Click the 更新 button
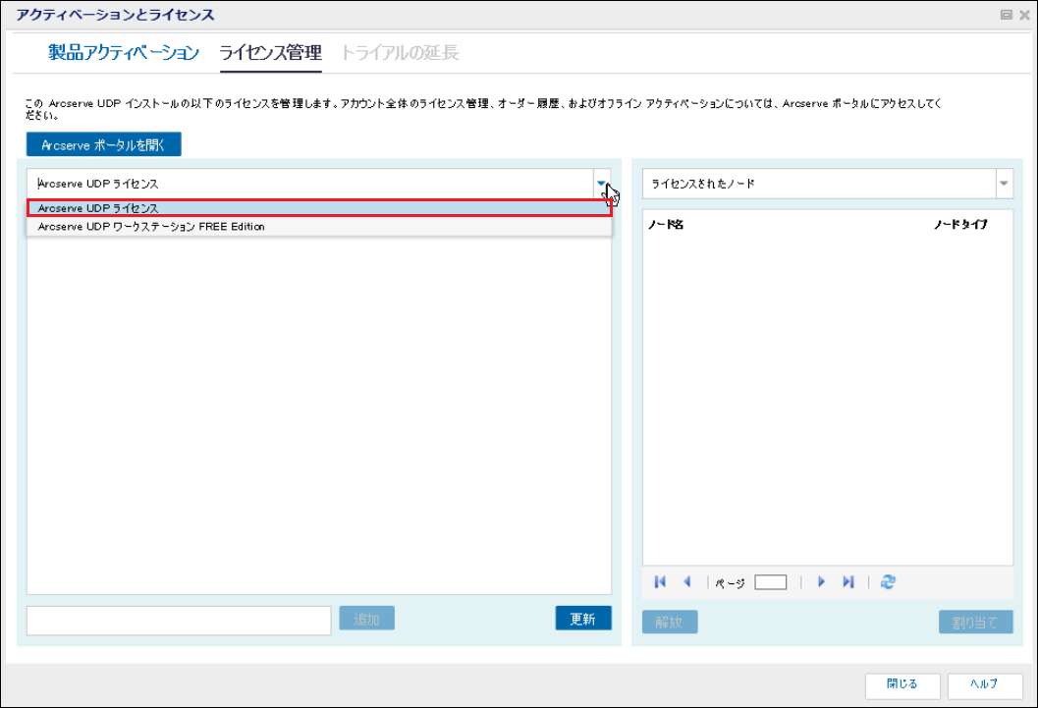 pyautogui.click(x=583, y=619)
